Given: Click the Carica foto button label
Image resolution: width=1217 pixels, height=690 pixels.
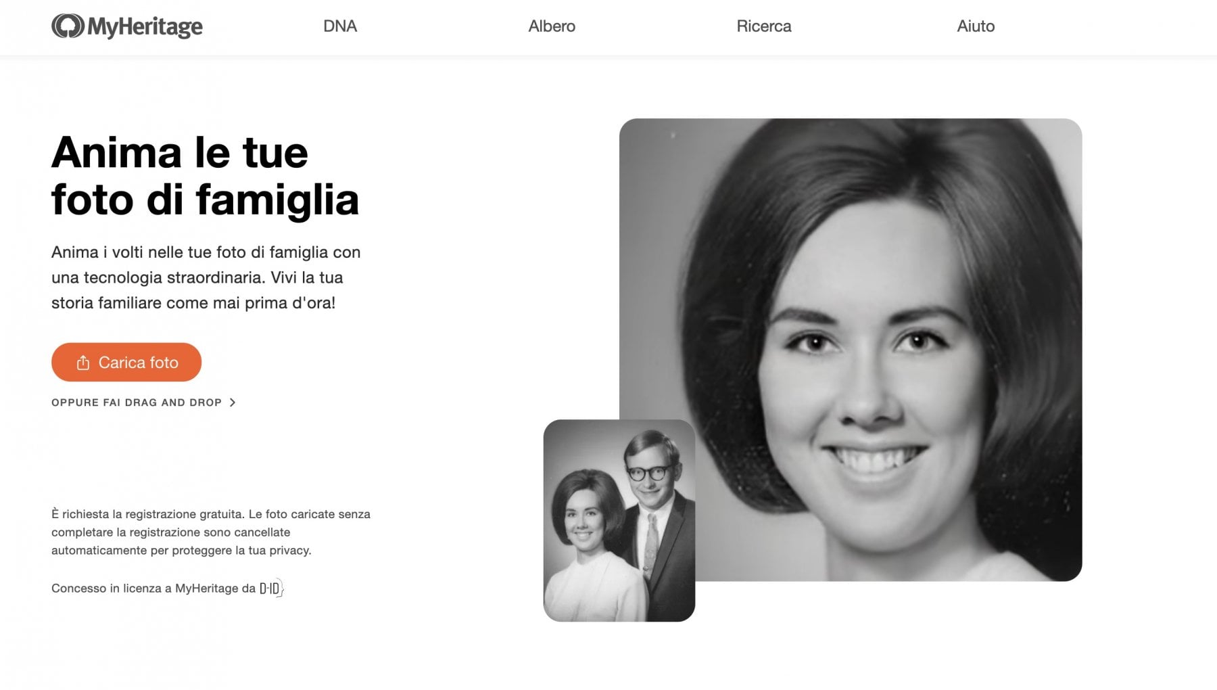Looking at the screenshot, I should pyautogui.click(x=139, y=363).
